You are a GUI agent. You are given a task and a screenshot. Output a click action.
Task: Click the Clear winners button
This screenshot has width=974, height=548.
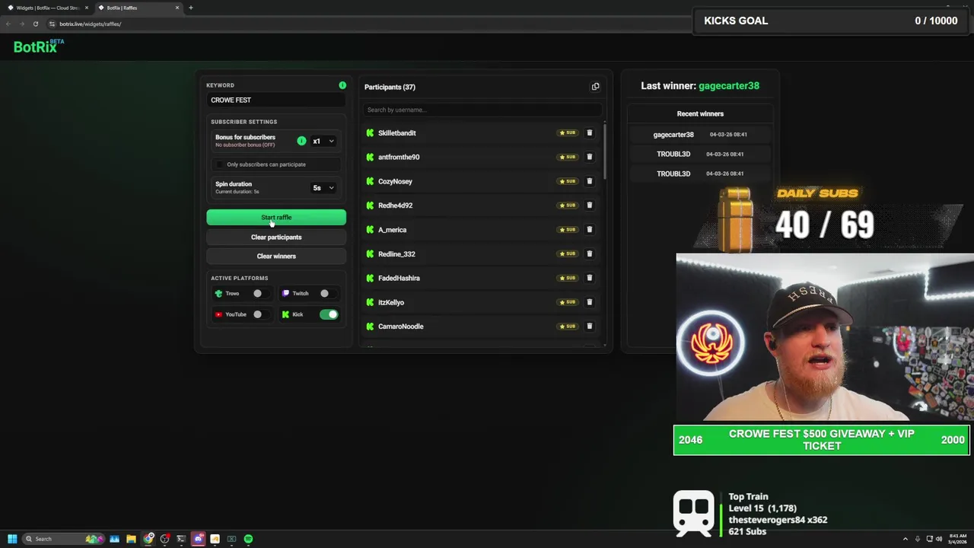276,256
